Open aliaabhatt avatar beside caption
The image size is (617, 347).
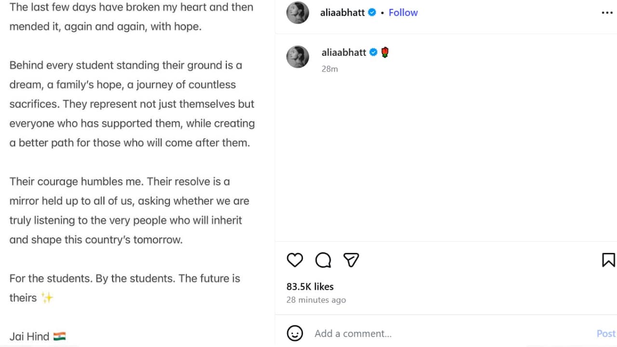pos(297,57)
